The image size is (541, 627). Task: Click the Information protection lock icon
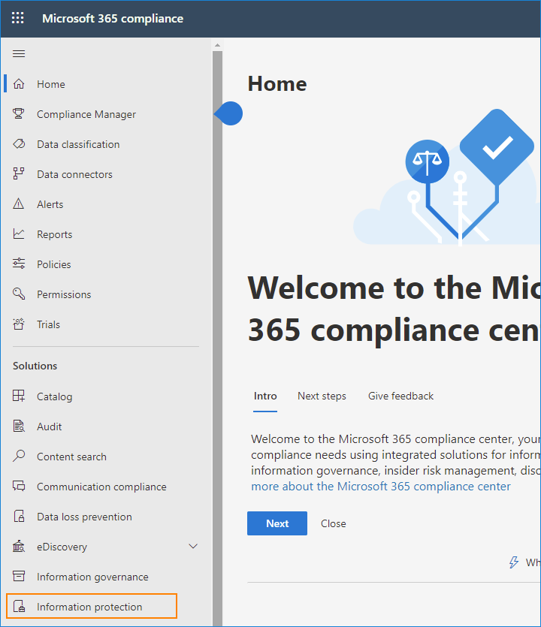[19, 607]
